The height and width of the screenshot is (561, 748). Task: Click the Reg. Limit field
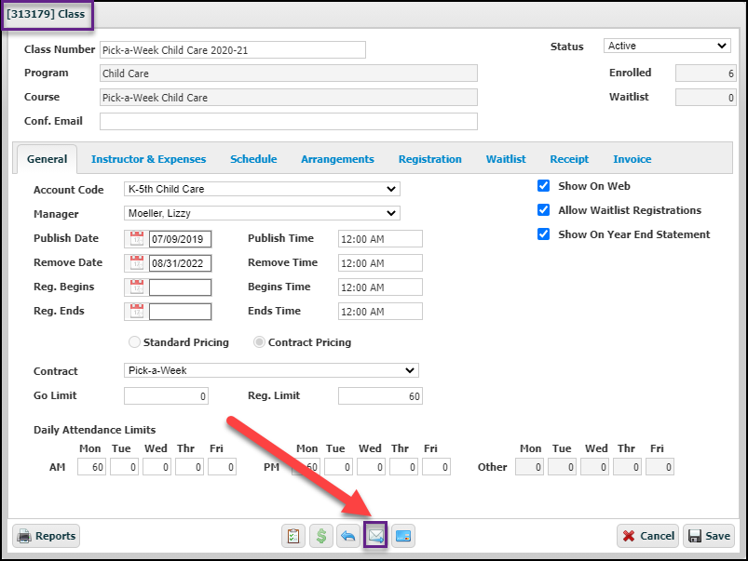tap(380, 396)
